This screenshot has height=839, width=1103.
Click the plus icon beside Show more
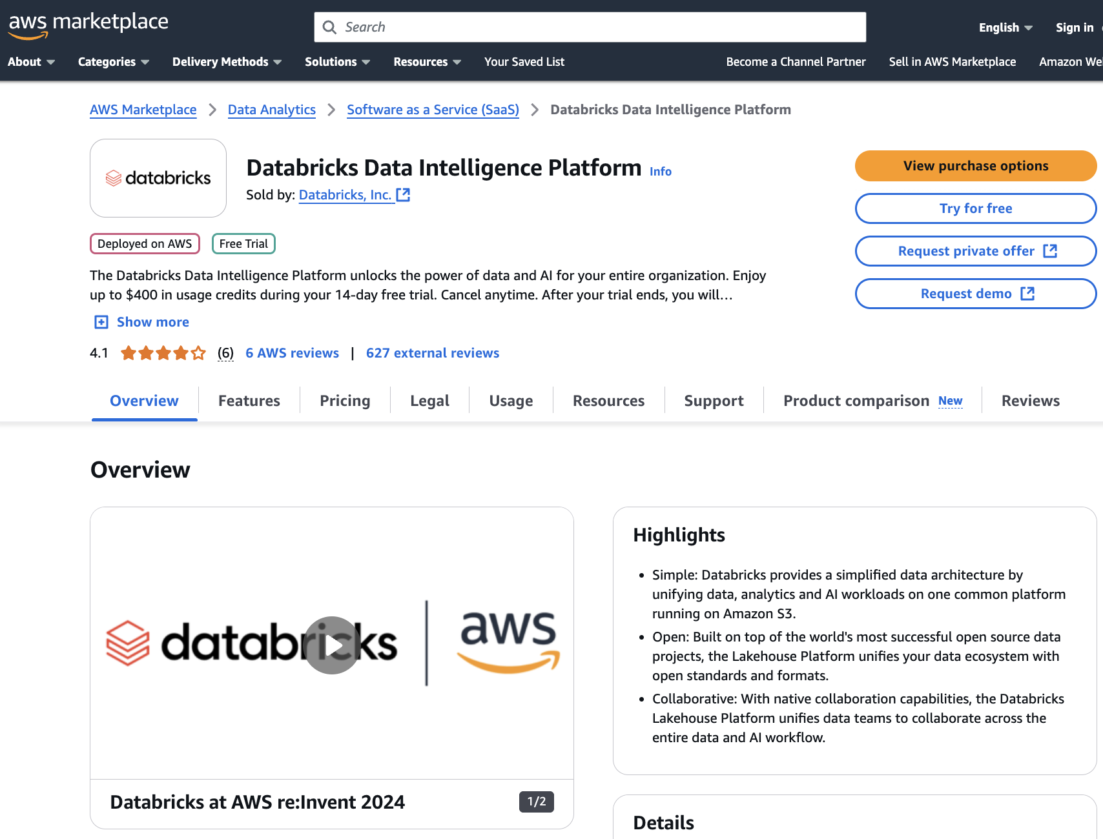tap(101, 322)
